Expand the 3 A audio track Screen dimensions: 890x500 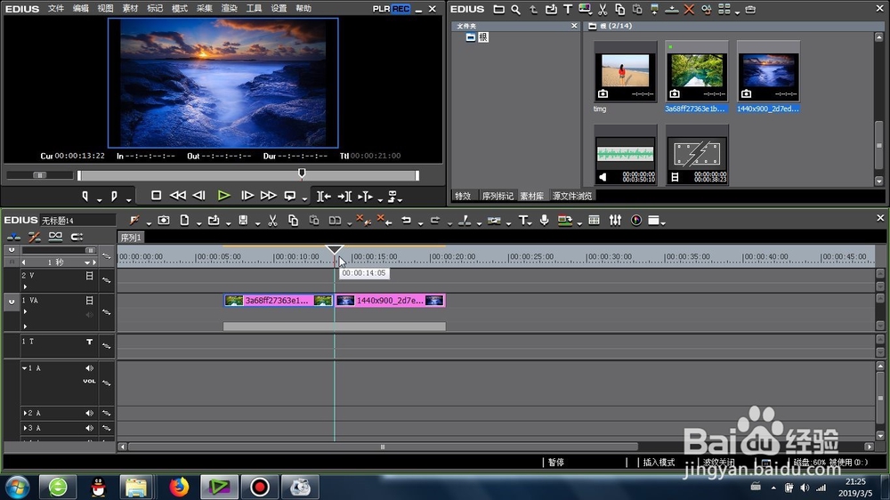pyautogui.click(x=25, y=428)
